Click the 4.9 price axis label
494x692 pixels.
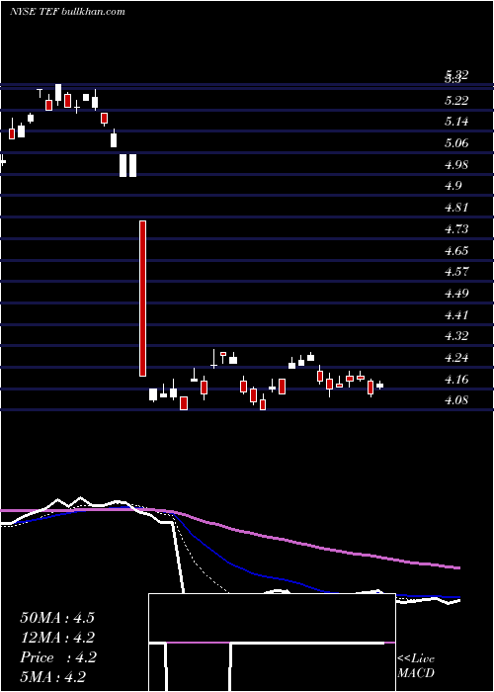(453, 186)
